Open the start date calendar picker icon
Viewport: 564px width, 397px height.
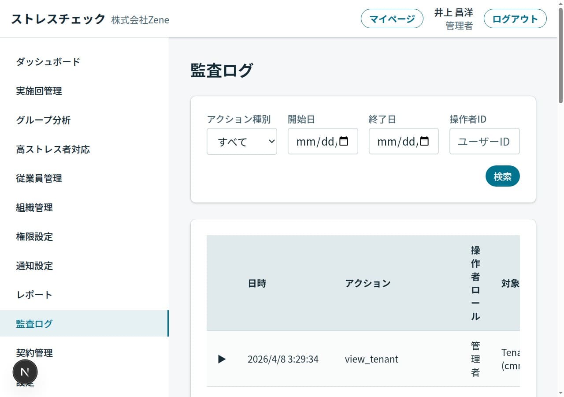[x=344, y=141]
